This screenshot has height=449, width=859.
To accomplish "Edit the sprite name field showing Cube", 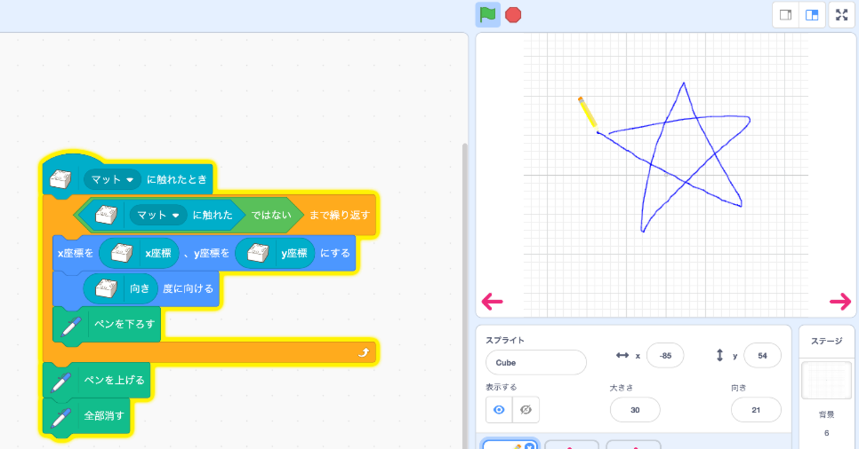I will click(536, 362).
